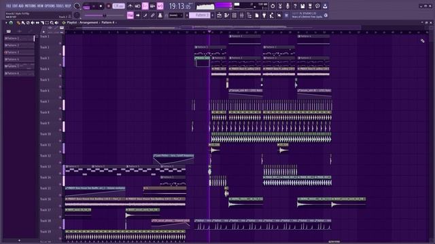The height and width of the screenshot is (244, 435).
Task: Toggle the metronome icon
Action: point(130,6)
